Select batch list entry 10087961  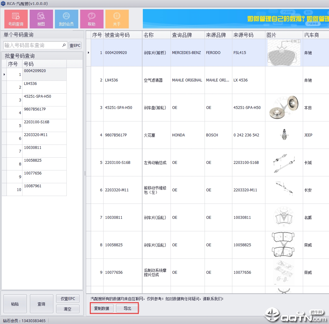tap(45, 189)
